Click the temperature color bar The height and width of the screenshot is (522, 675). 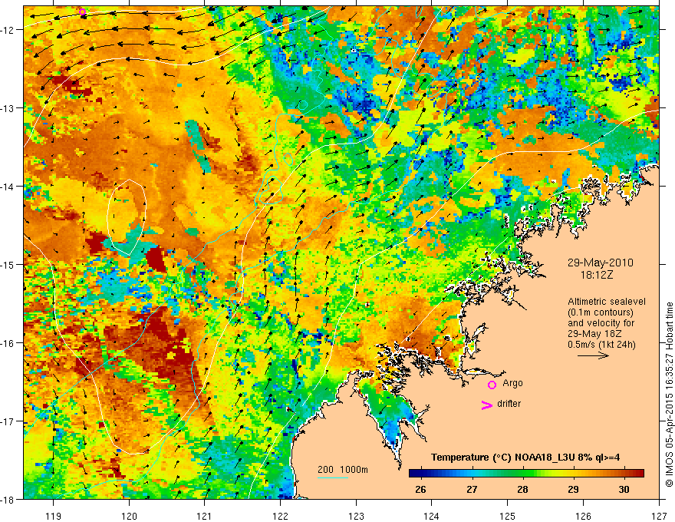[x=526, y=473]
